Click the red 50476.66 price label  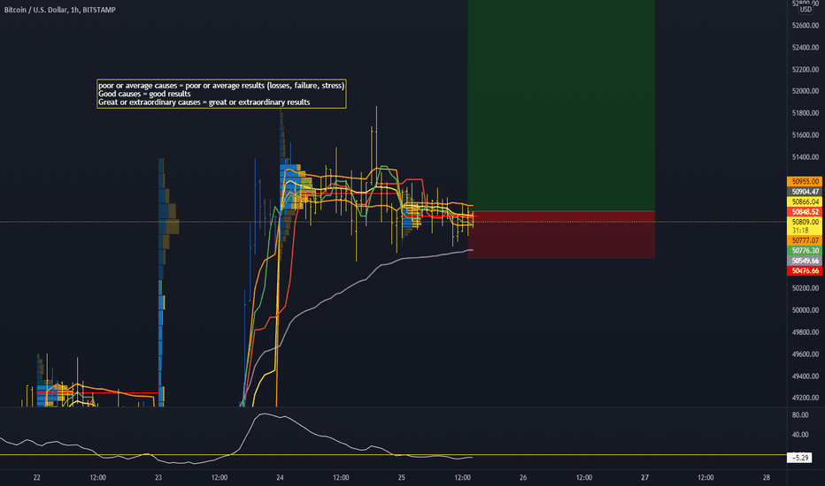coord(805,270)
